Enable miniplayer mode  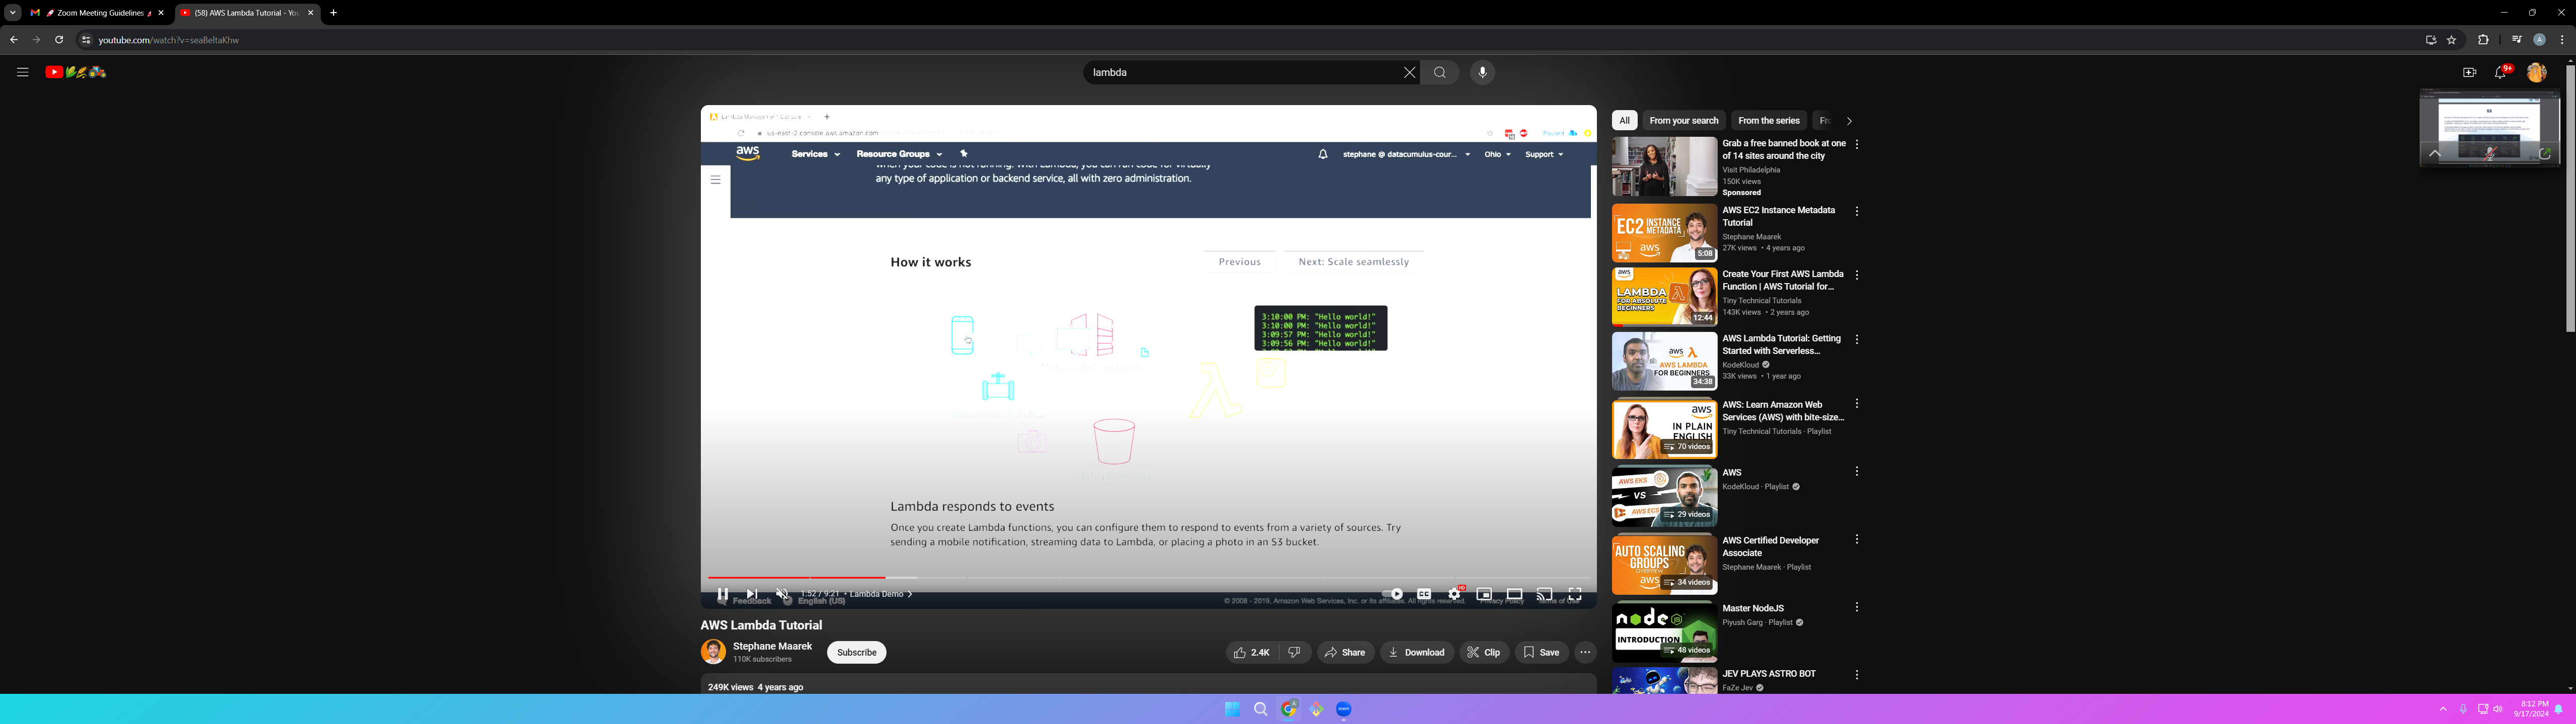(x=1484, y=594)
